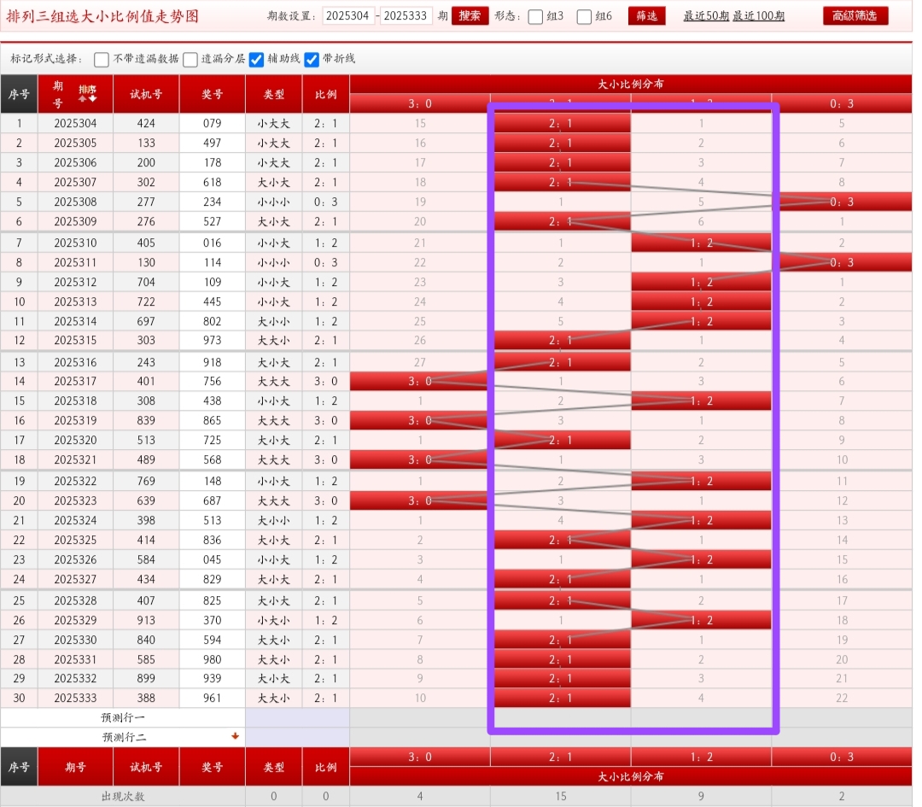Click the sort arrows in 期号 header
This screenshot has height=807, width=922.
(x=88, y=94)
